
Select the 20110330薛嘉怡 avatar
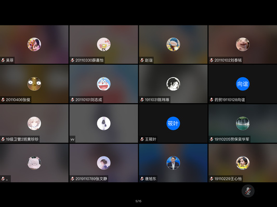click(104, 44)
